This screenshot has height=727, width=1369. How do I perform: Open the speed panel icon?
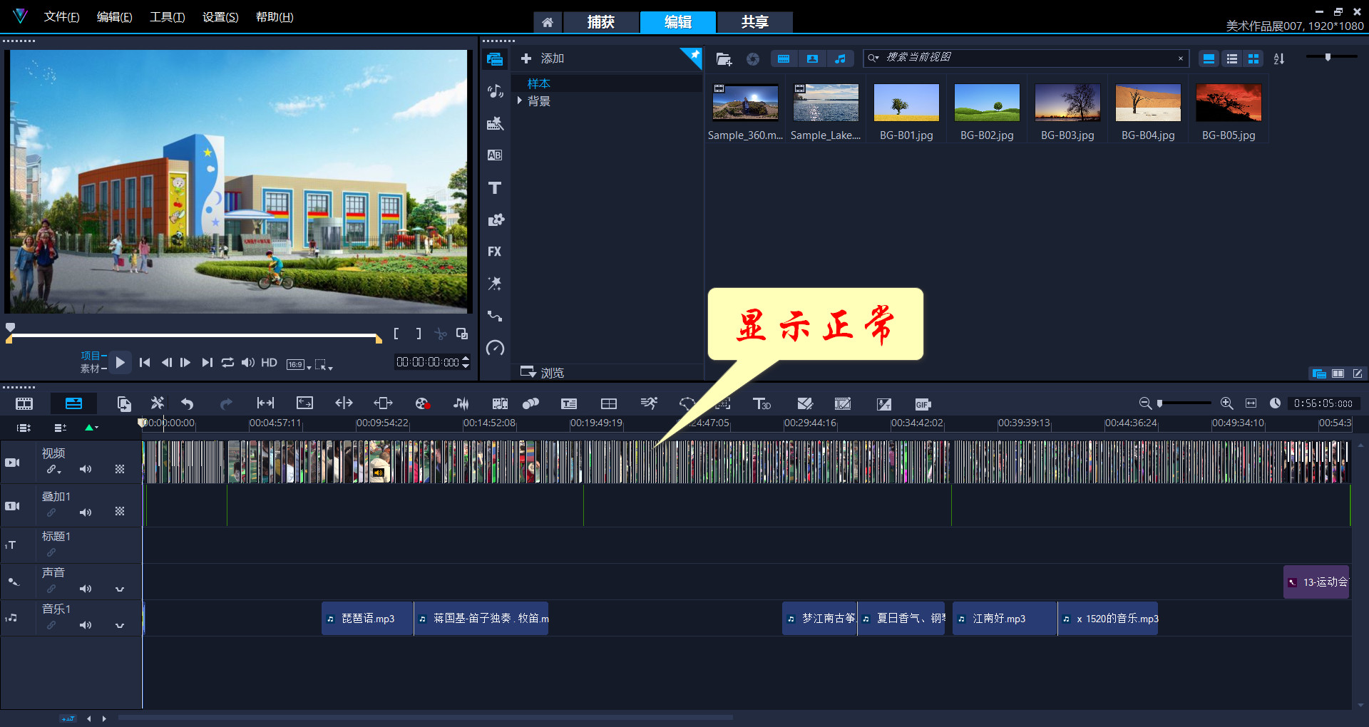pyautogui.click(x=495, y=348)
